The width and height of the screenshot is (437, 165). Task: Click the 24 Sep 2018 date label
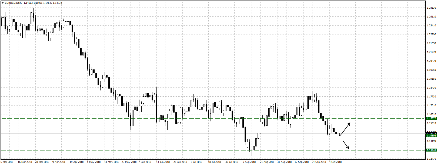pyautogui.click(x=319, y=162)
